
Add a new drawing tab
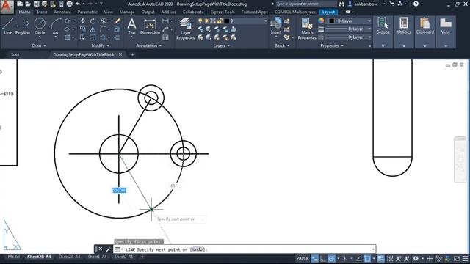click(132, 54)
